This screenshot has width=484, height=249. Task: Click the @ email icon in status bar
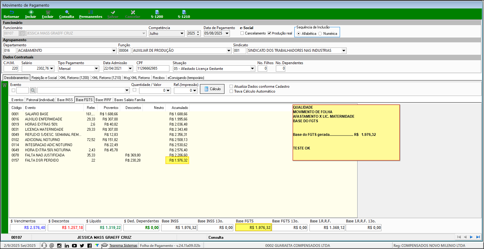(x=52, y=245)
